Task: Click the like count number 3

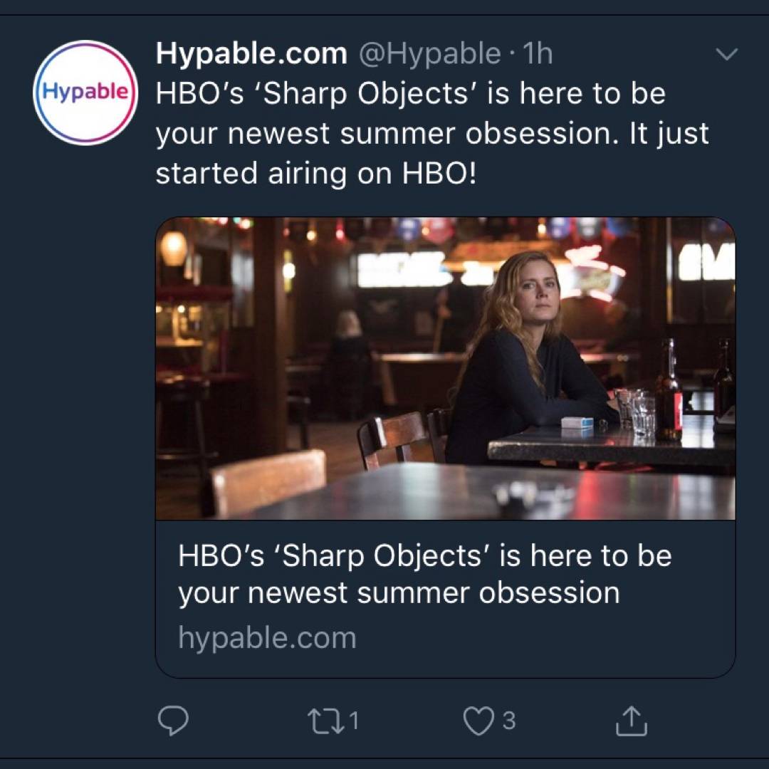Action: coord(508,722)
